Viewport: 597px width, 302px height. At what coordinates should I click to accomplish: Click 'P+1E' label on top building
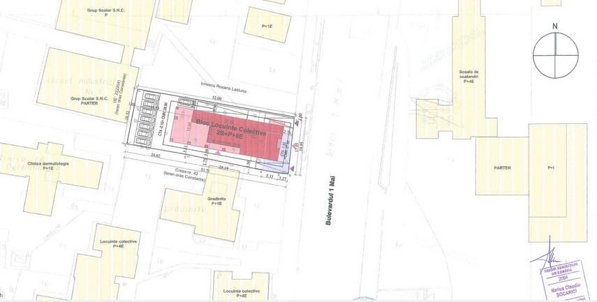(267, 27)
